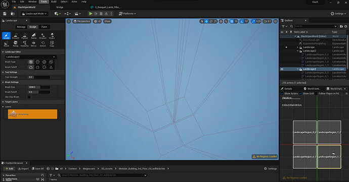The width and height of the screenshot is (349, 182).
Task: Choose the linear brush falloff shape
Action: 37,67
